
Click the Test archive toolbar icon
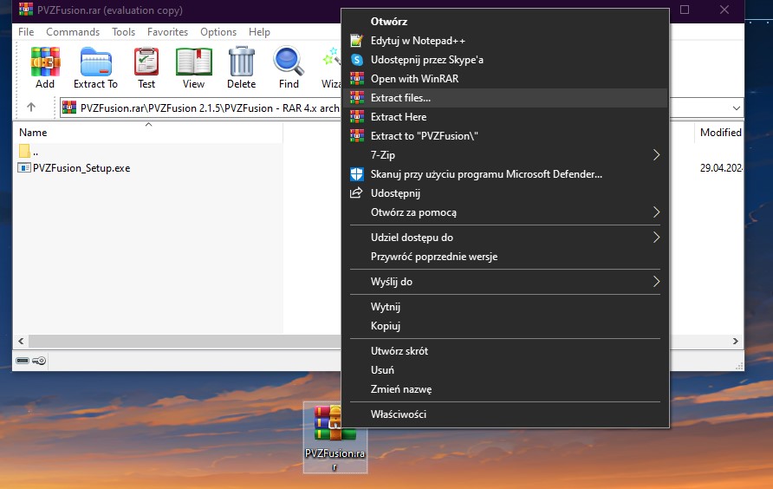[x=146, y=67]
